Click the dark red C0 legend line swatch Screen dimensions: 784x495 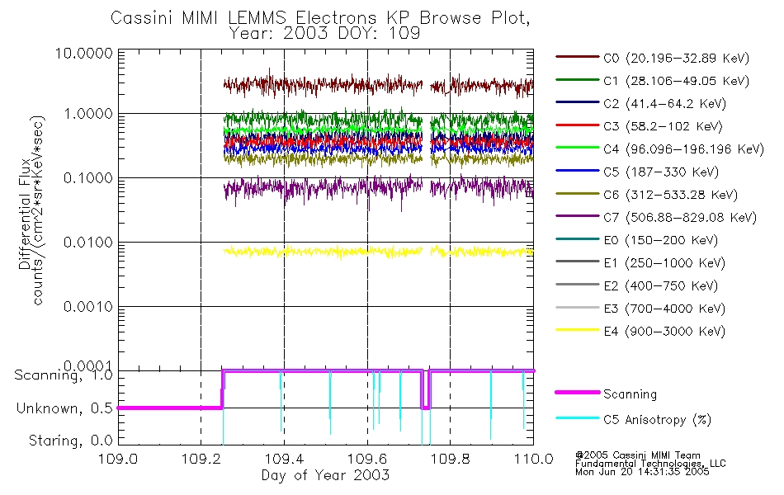577,57
